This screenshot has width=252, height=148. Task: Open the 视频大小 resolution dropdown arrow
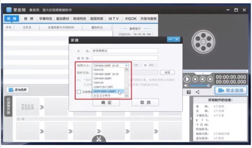[x=126, y=65]
